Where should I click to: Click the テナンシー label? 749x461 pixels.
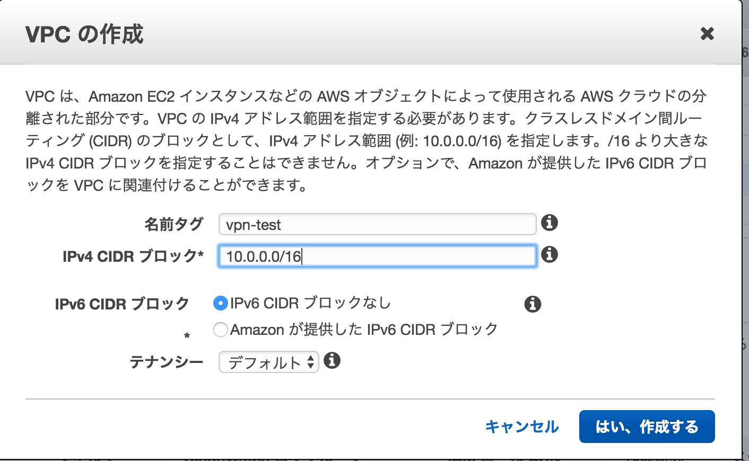[167, 362]
